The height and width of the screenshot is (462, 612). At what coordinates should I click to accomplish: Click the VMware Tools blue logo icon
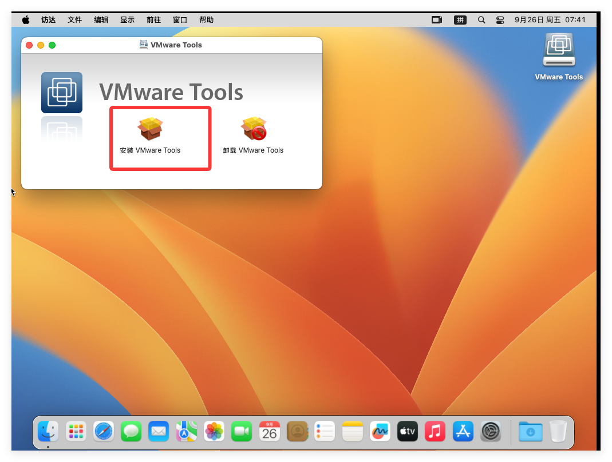click(x=62, y=93)
